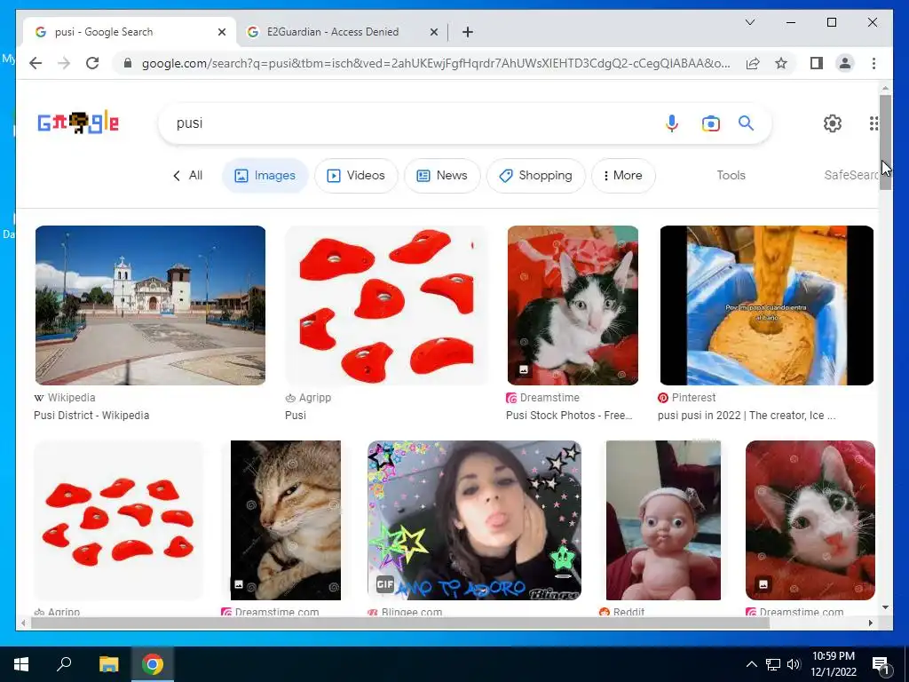Open 'pusi pusi in 2022' Pinterest caption
Viewport: 909px width, 682px height.
[x=746, y=416]
